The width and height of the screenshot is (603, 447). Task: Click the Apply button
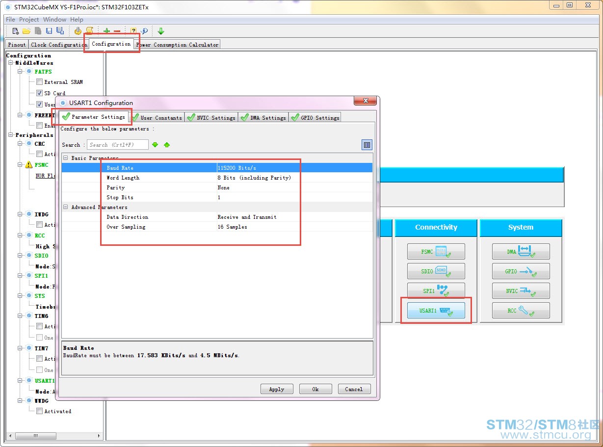277,389
